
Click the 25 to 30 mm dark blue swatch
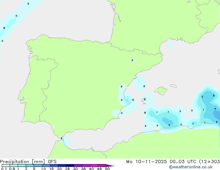(x=70, y=165)
